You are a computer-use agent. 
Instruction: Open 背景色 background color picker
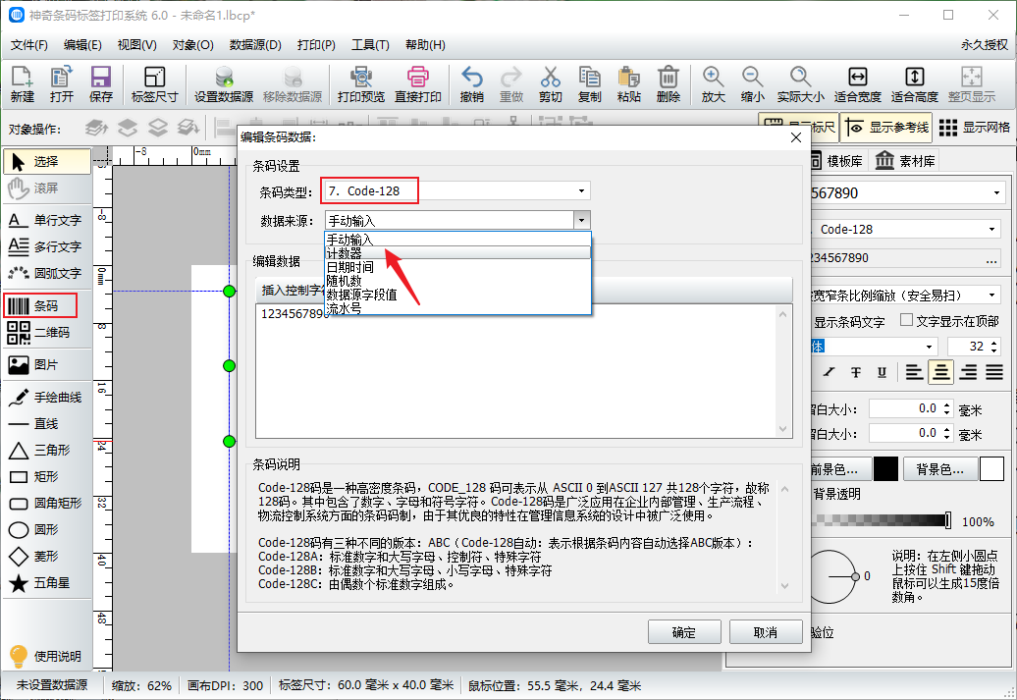click(x=939, y=469)
